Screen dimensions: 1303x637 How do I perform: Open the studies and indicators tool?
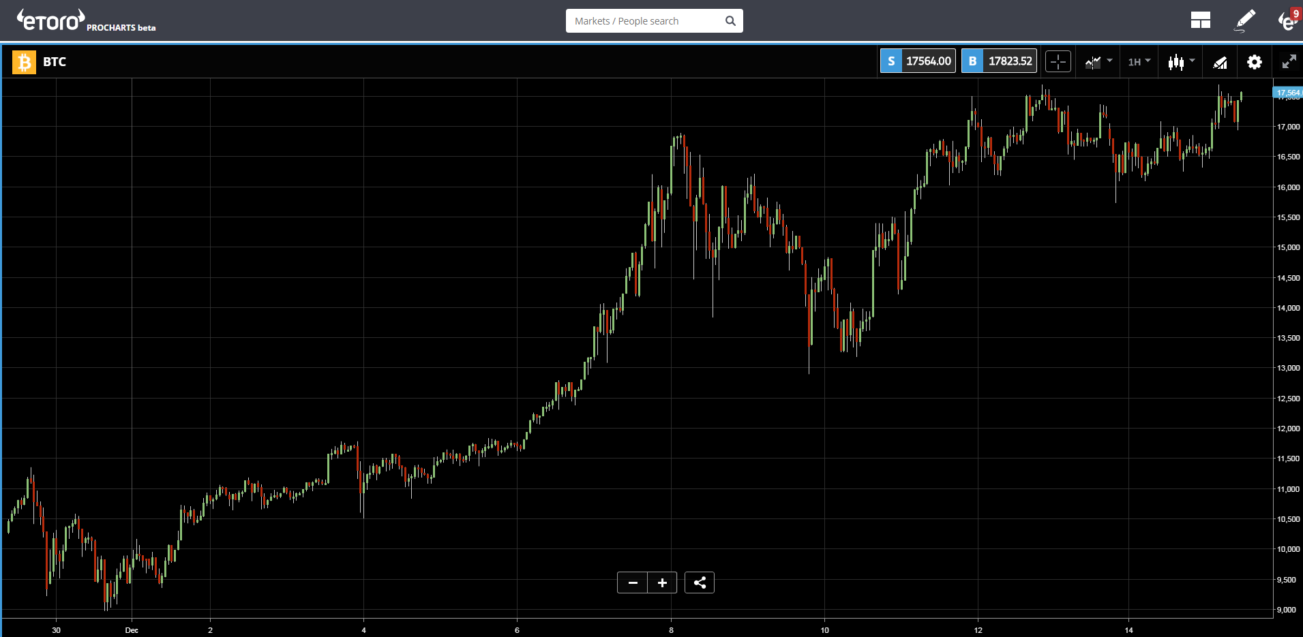point(1220,62)
